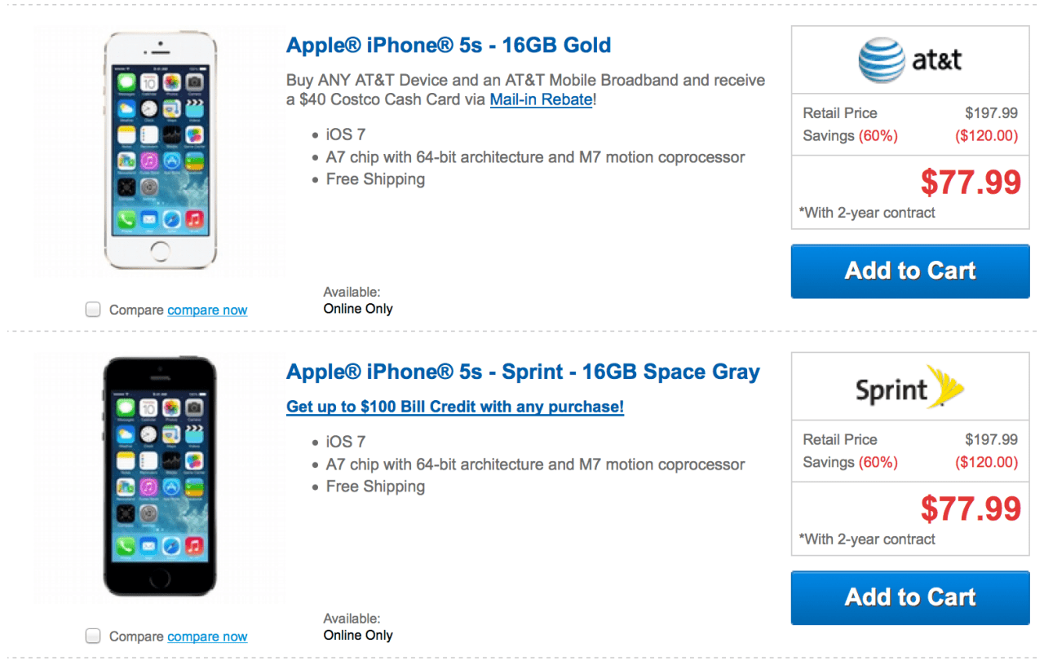Click 'compare now' under Space Gray iPhone
The image size is (1044, 665).
207,636
